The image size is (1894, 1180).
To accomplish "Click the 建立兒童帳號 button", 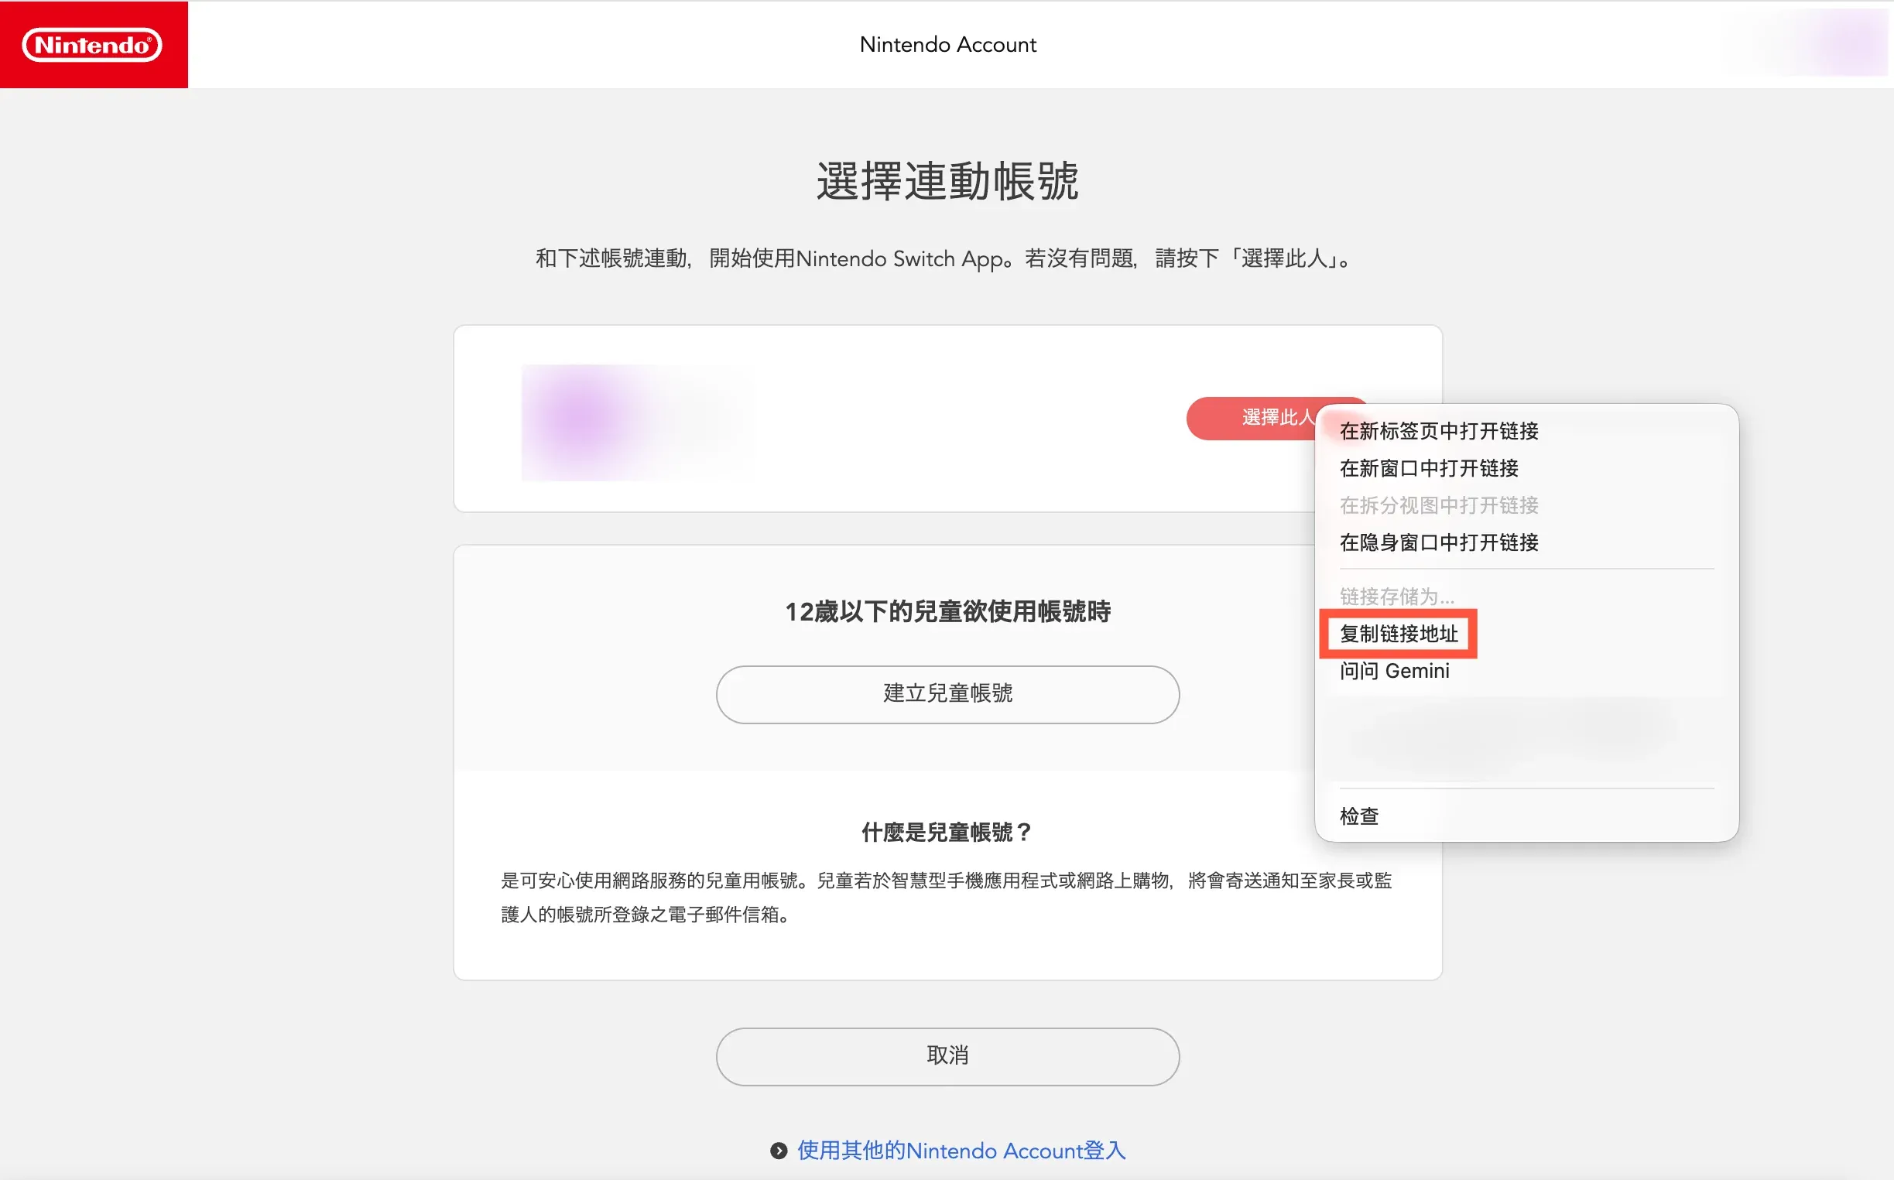I will click(947, 694).
